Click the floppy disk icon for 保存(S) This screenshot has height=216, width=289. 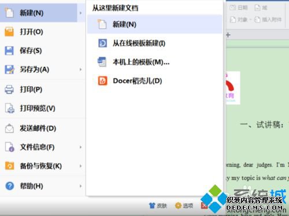point(9,51)
